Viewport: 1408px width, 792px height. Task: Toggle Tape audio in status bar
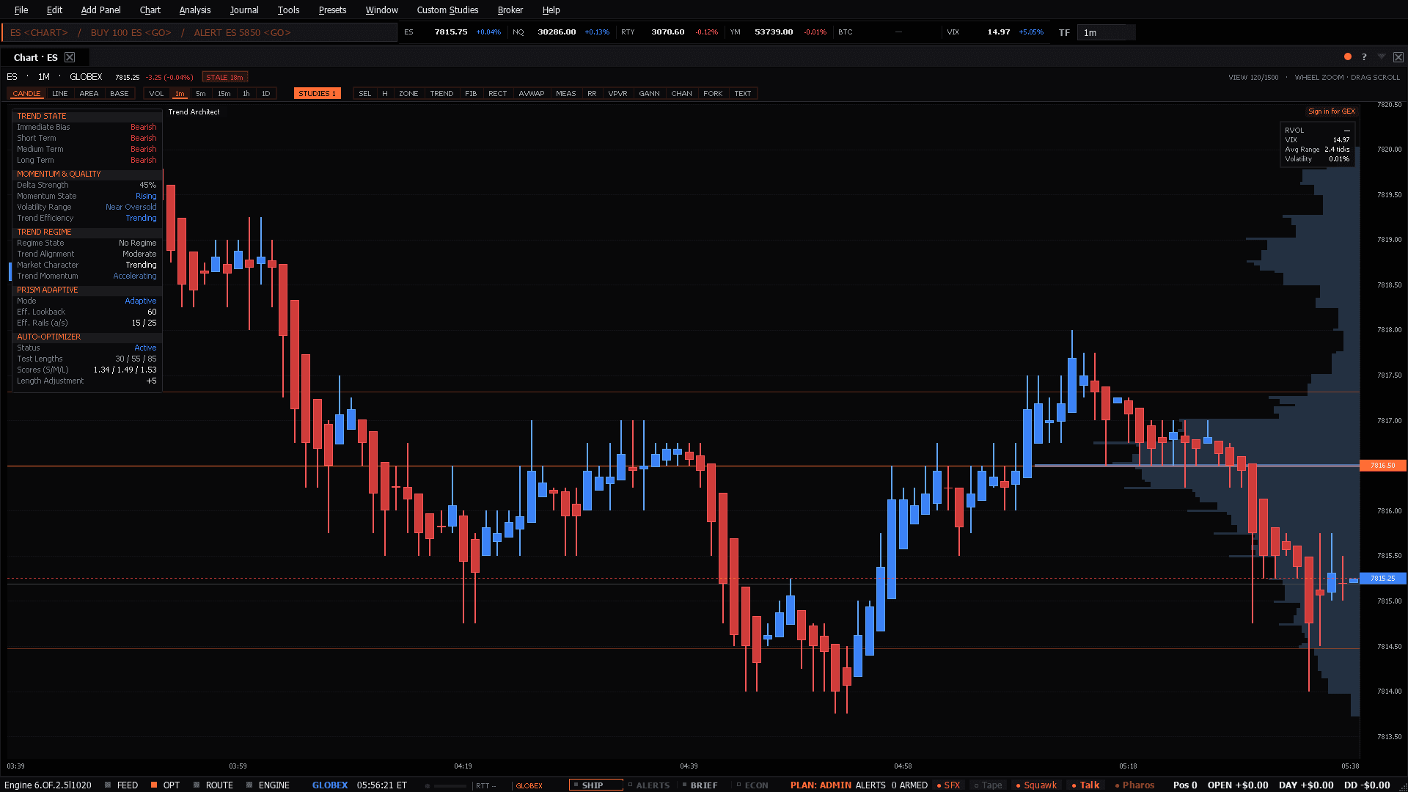coord(988,785)
